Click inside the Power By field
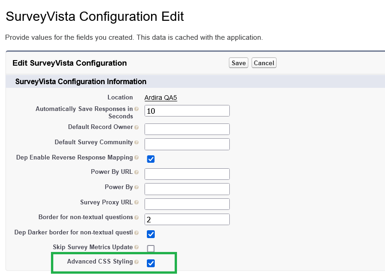The height and width of the screenshot is (276, 385). click(x=187, y=189)
